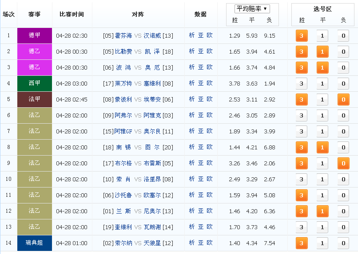Open 亚 Asian odds for match 5 蒙彼利
The height and width of the screenshot is (254, 358).
pyautogui.click(x=201, y=99)
